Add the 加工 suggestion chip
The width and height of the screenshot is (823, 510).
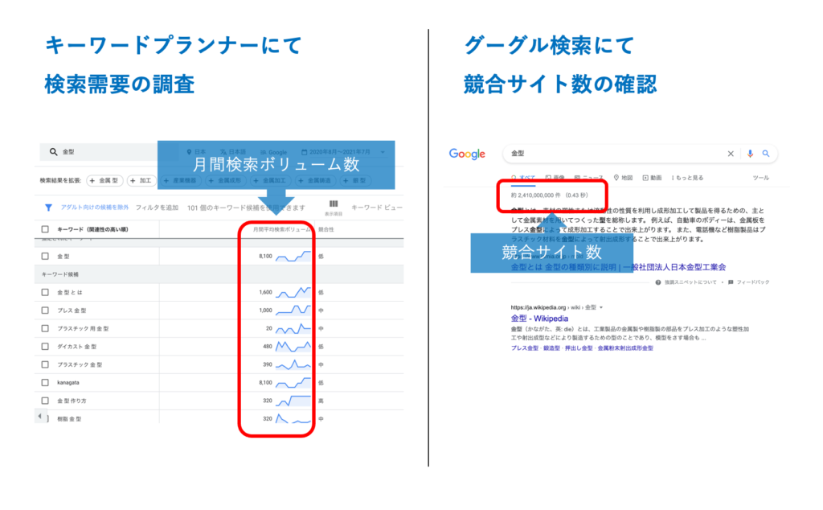tap(141, 181)
